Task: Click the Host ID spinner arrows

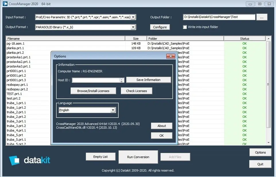Action: [x=121, y=80]
